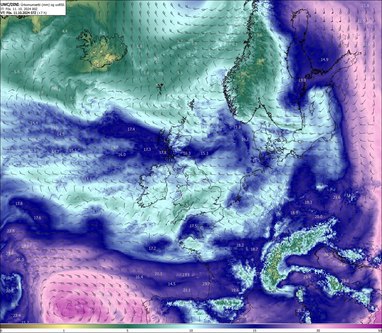Select the 15.0 value near Netherlands coast

click(x=235, y=202)
